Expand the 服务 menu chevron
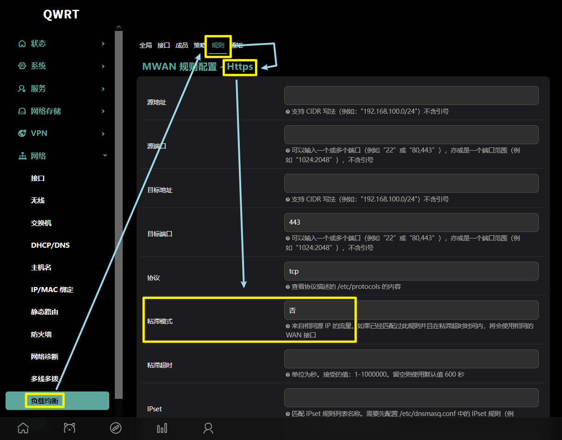The image size is (562, 440). coord(103,89)
